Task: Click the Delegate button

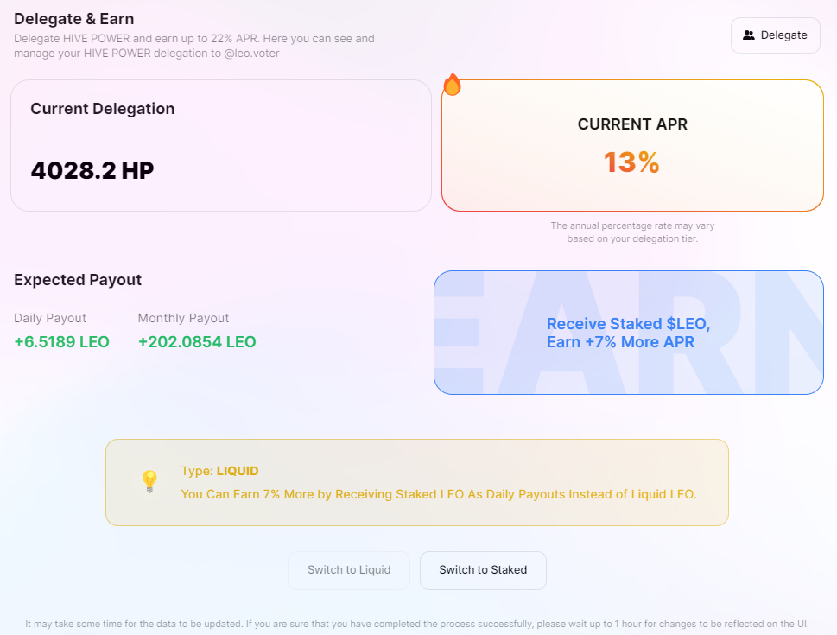Action: pos(775,35)
